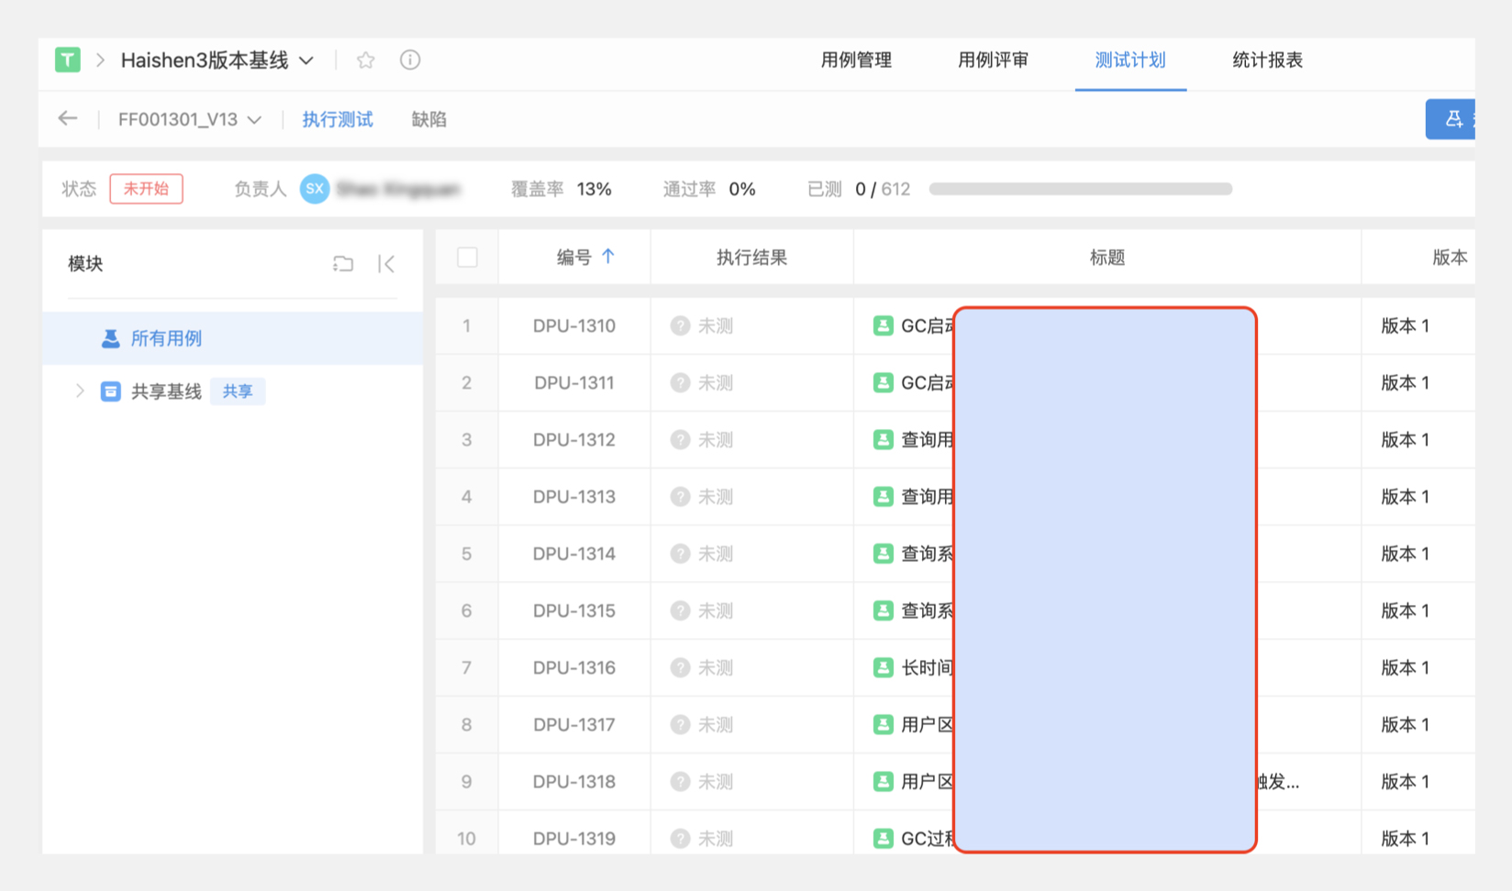Select 所有用例 in the module tree
This screenshot has width=1512, height=891.
(x=166, y=338)
